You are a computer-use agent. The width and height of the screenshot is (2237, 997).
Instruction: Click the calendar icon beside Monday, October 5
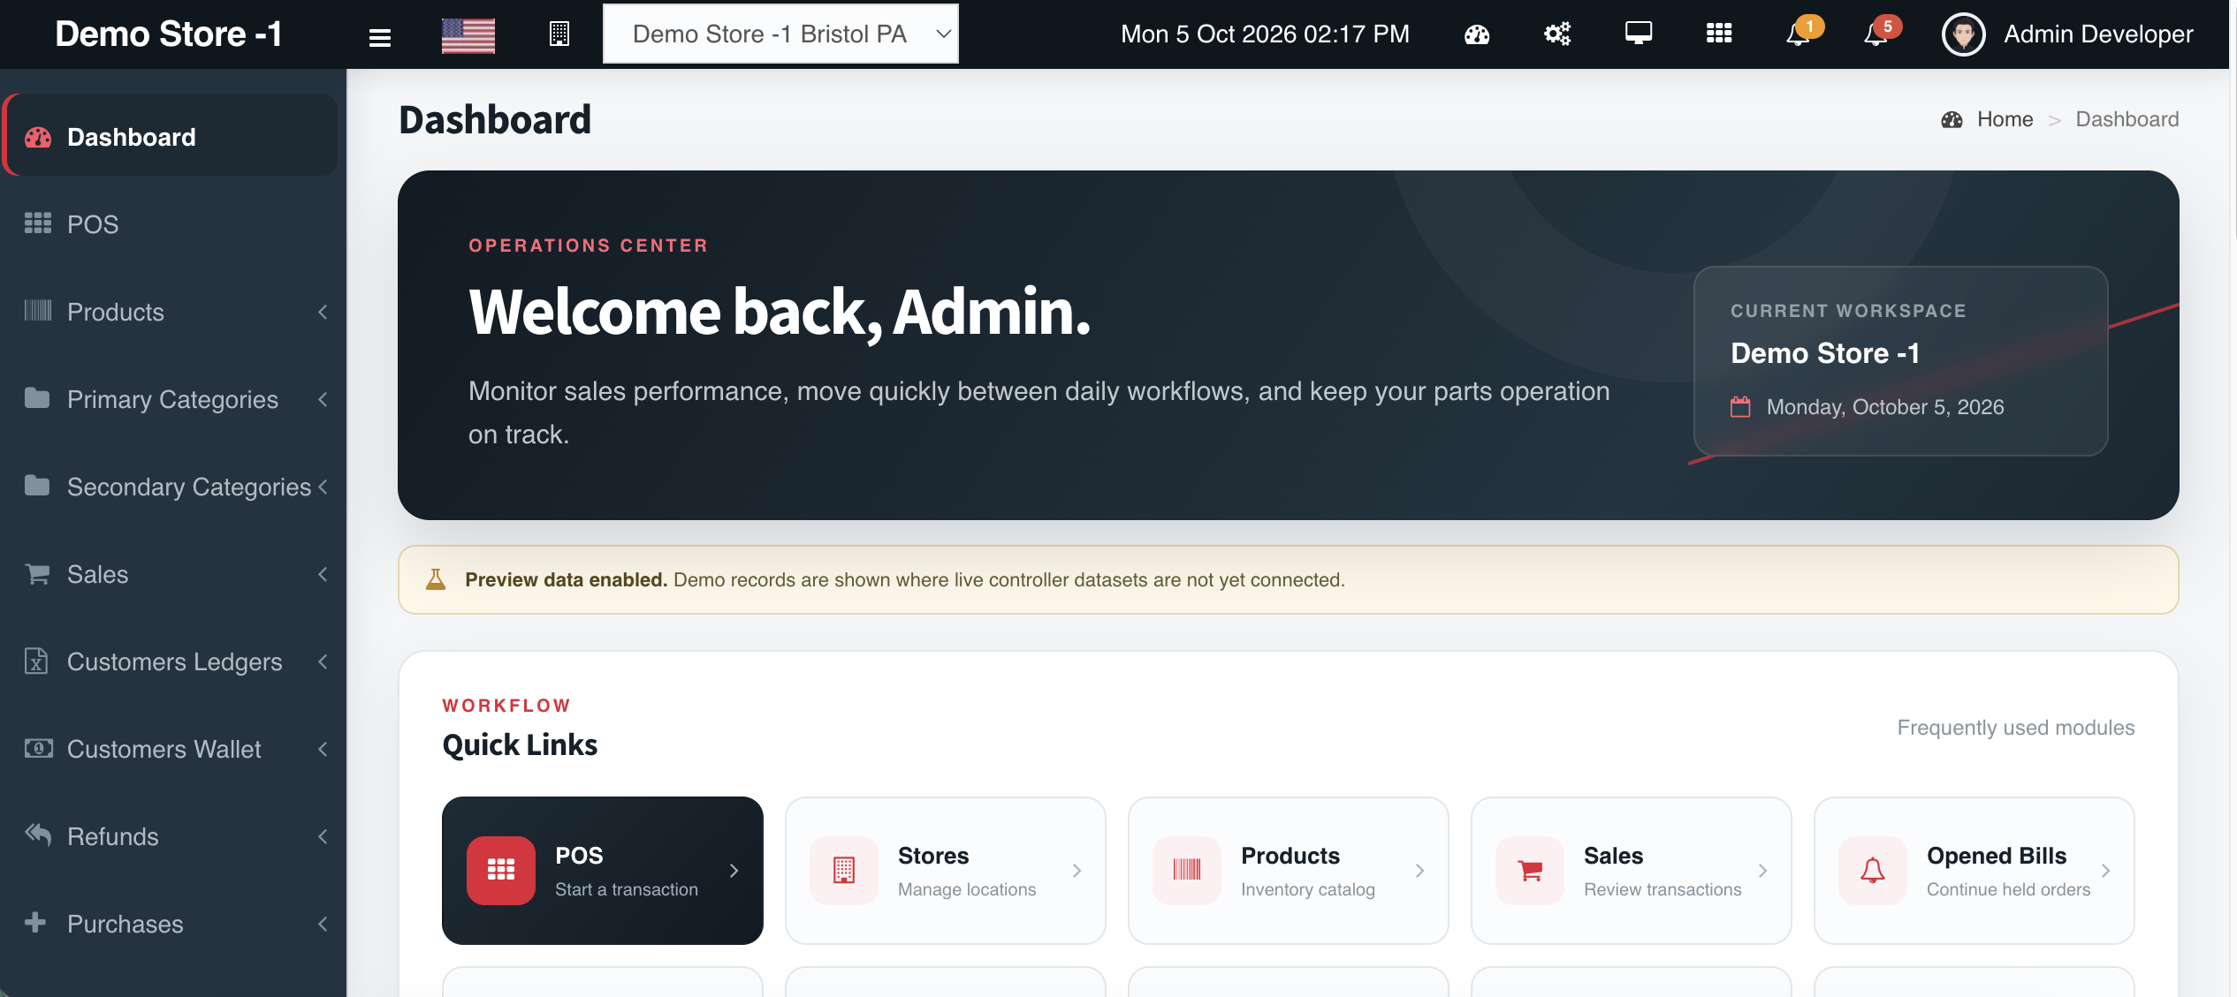point(1739,406)
